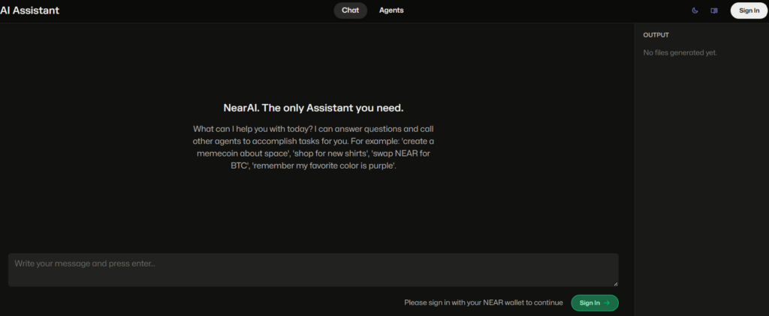Click the message box resize handle corner
This screenshot has height=316, width=769.
click(x=616, y=283)
